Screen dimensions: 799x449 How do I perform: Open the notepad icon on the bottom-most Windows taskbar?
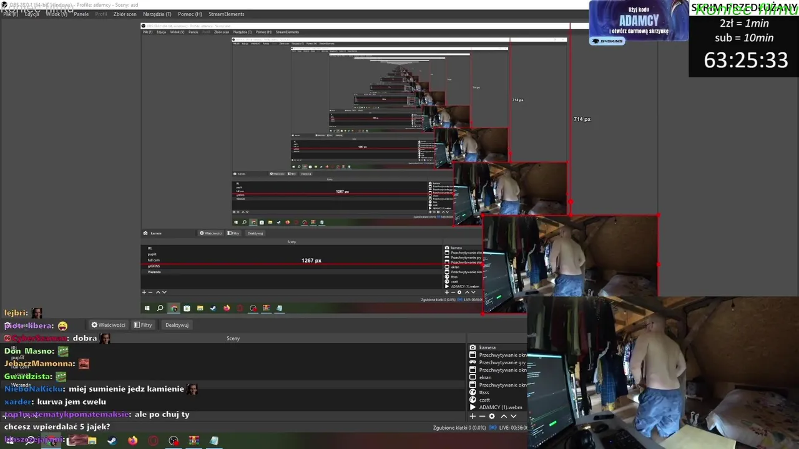(214, 440)
